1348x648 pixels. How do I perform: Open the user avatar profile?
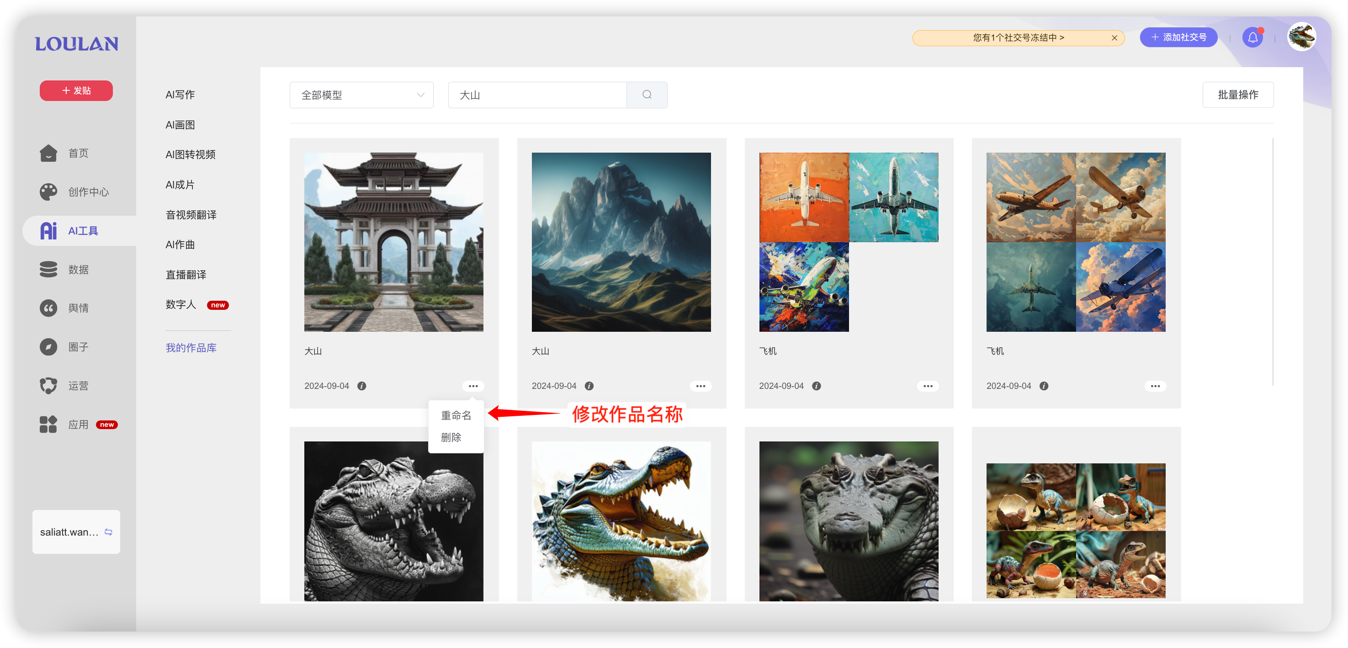1301,37
